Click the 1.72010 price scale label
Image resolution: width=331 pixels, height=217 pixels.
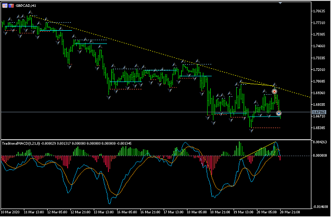point(319,69)
